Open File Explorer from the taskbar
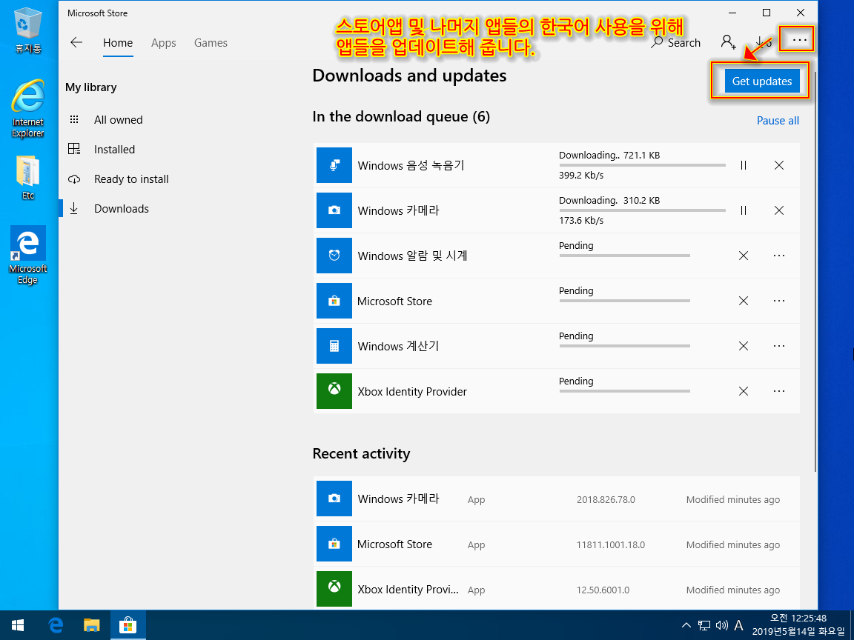The width and height of the screenshot is (854, 640). pyautogui.click(x=91, y=625)
